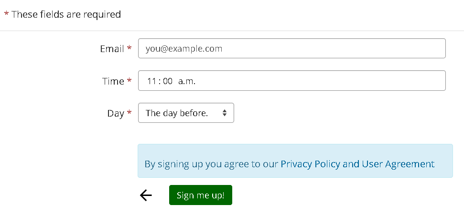Open the User Agreement link
This screenshot has height=217, width=464.
point(398,164)
